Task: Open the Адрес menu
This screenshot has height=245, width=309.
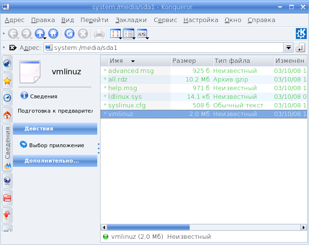Action: (14, 20)
